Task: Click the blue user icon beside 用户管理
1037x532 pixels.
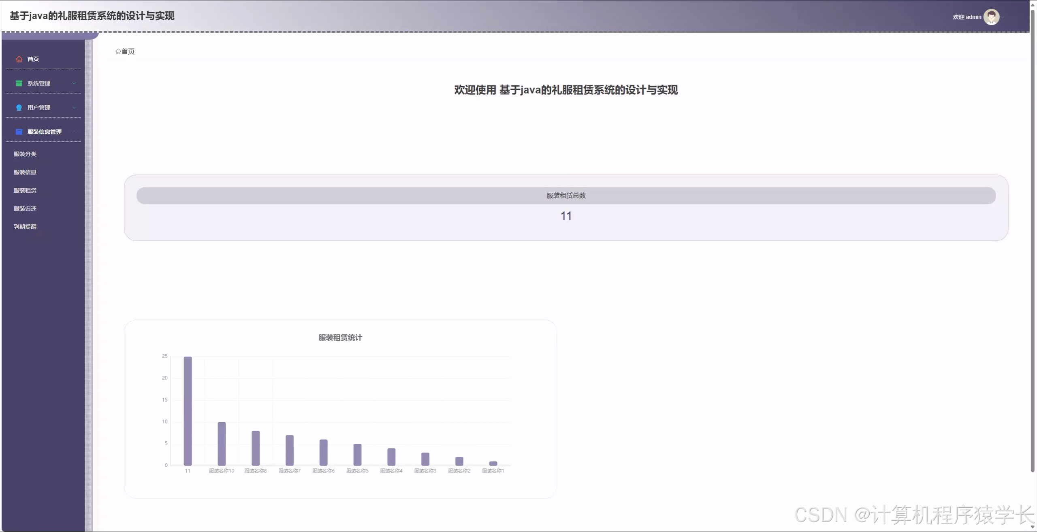Action: [x=19, y=107]
